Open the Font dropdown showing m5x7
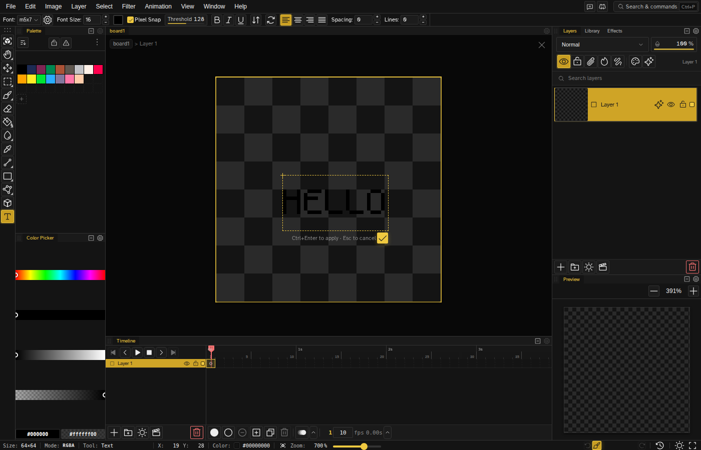Viewport: 701px width, 450px height. point(29,20)
